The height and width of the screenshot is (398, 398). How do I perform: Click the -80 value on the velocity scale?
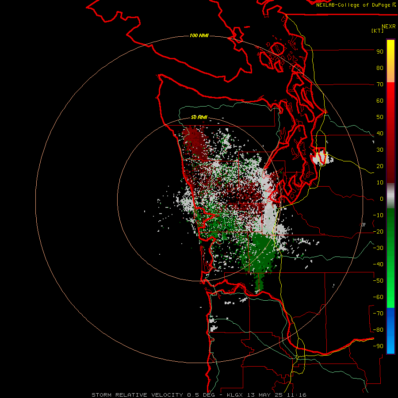[378, 330]
